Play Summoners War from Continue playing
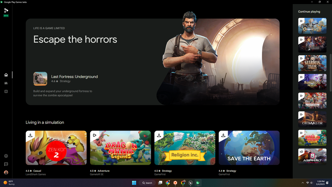This screenshot has width=332, height=187. (312, 82)
